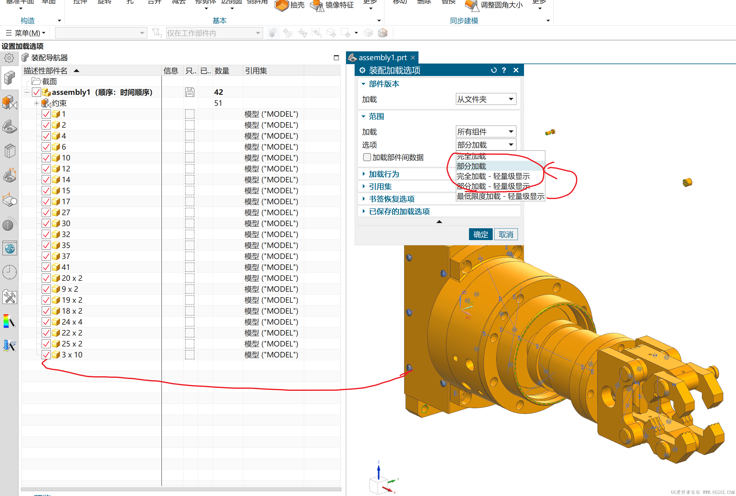
Task: Click the Mirror Feature (镜像特征) icon
Action: coord(317,5)
